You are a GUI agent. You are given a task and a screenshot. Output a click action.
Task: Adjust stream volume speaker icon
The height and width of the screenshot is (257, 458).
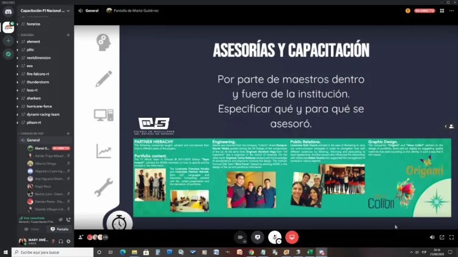click(432, 237)
